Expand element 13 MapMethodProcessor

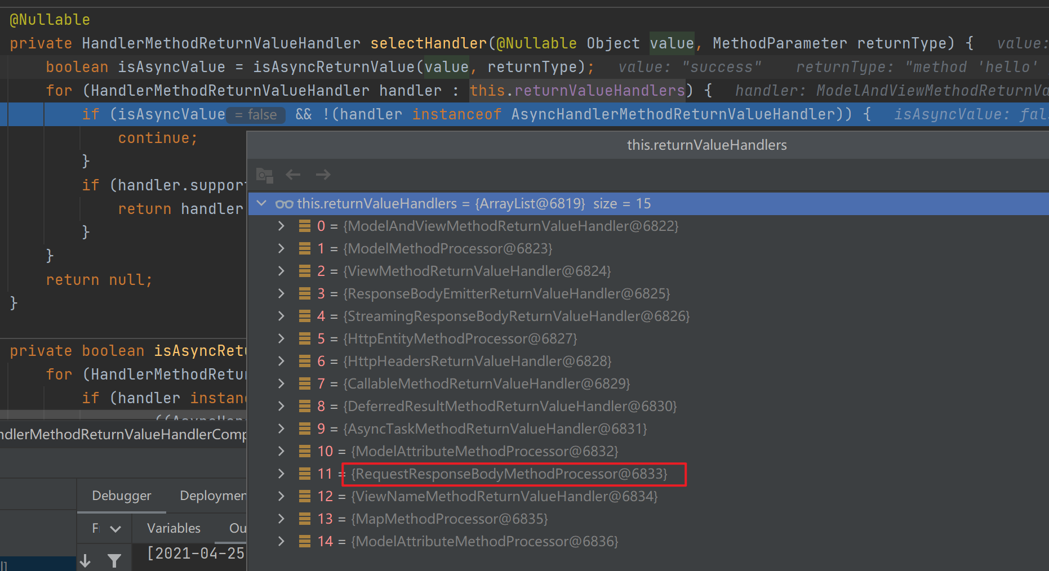tap(281, 519)
